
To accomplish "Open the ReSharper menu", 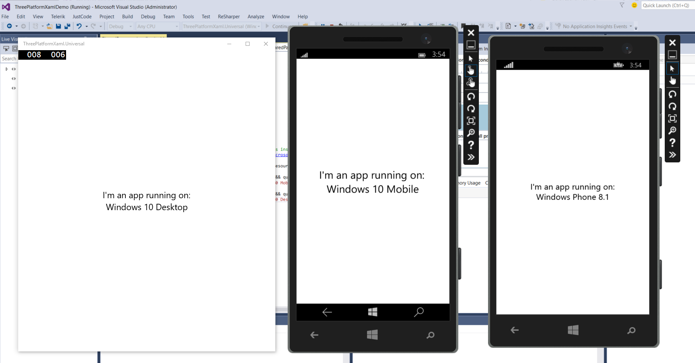I will pos(228,16).
